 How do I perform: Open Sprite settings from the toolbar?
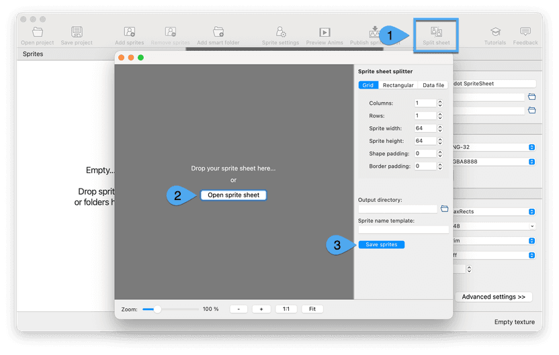point(280,34)
